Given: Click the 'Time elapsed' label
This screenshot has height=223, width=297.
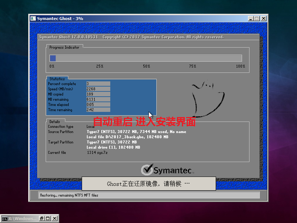Looking at the screenshot, I should (58, 105).
